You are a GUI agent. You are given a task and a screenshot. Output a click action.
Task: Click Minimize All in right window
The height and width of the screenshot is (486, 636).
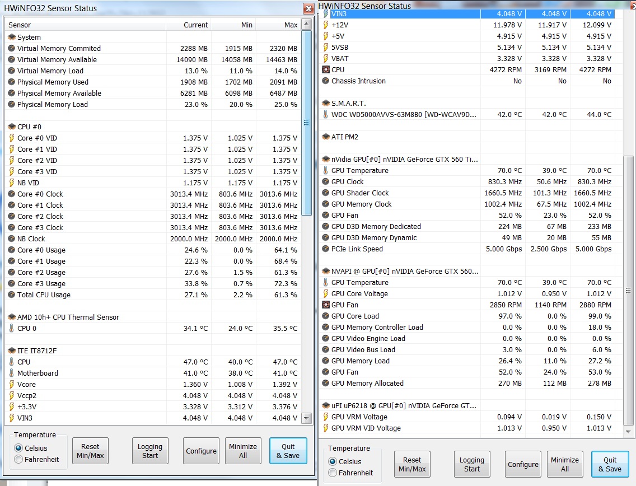pyautogui.click(x=565, y=465)
